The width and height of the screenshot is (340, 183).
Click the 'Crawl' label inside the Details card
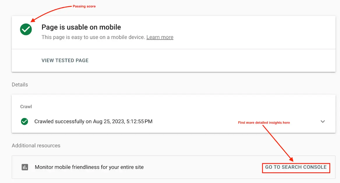tap(26, 106)
